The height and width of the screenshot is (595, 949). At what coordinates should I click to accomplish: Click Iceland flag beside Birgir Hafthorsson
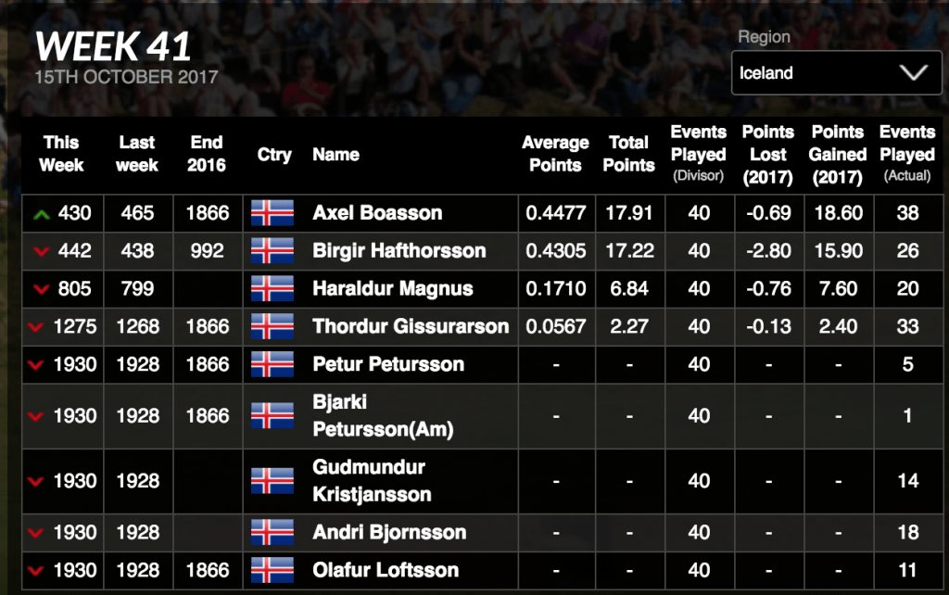[272, 251]
